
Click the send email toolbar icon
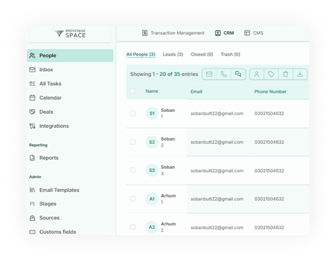click(209, 74)
